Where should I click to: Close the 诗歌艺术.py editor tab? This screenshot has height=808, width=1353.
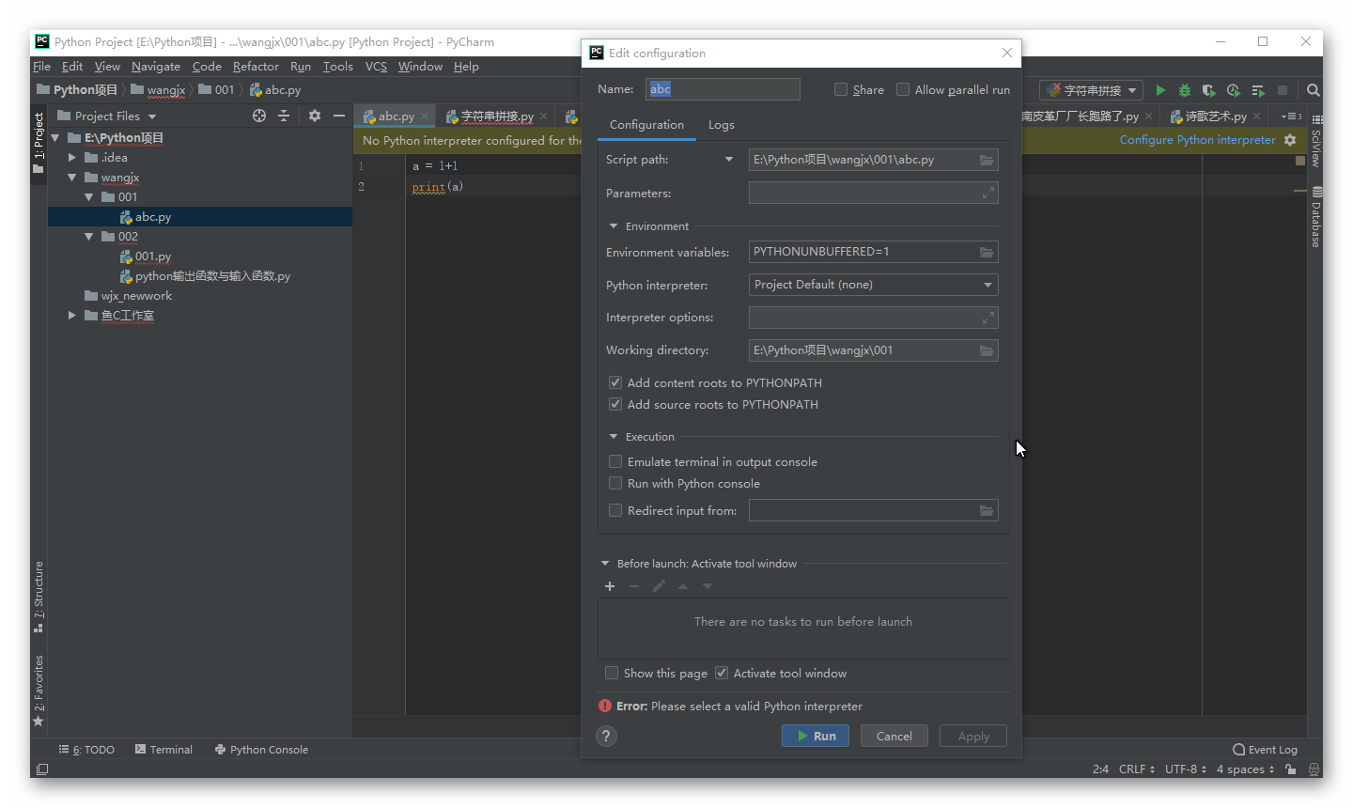(1257, 117)
